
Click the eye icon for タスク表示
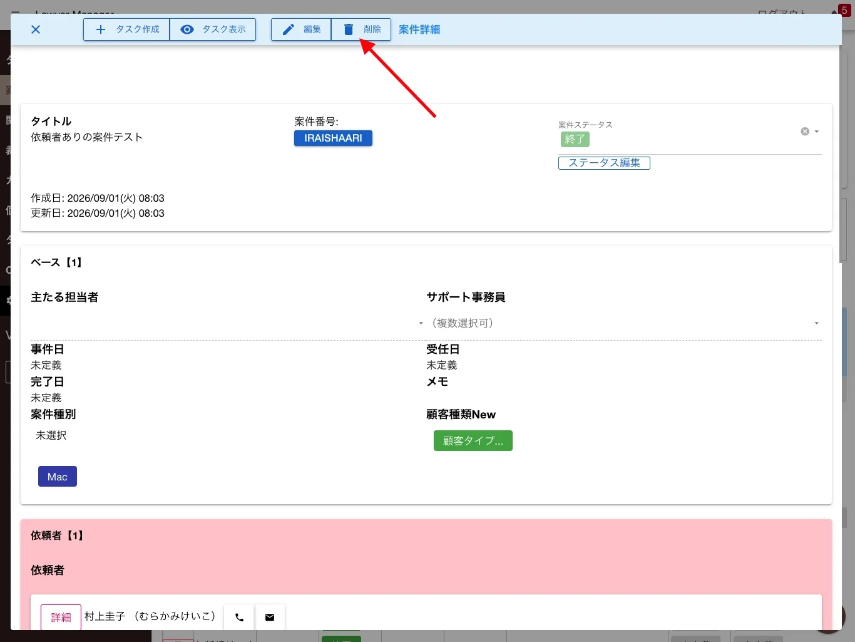(x=187, y=29)
